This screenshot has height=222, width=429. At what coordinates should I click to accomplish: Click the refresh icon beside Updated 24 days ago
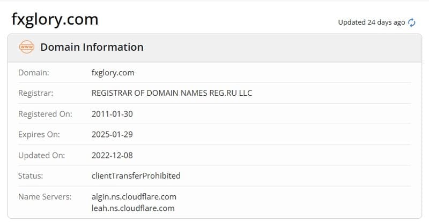[x=412, y=22]
